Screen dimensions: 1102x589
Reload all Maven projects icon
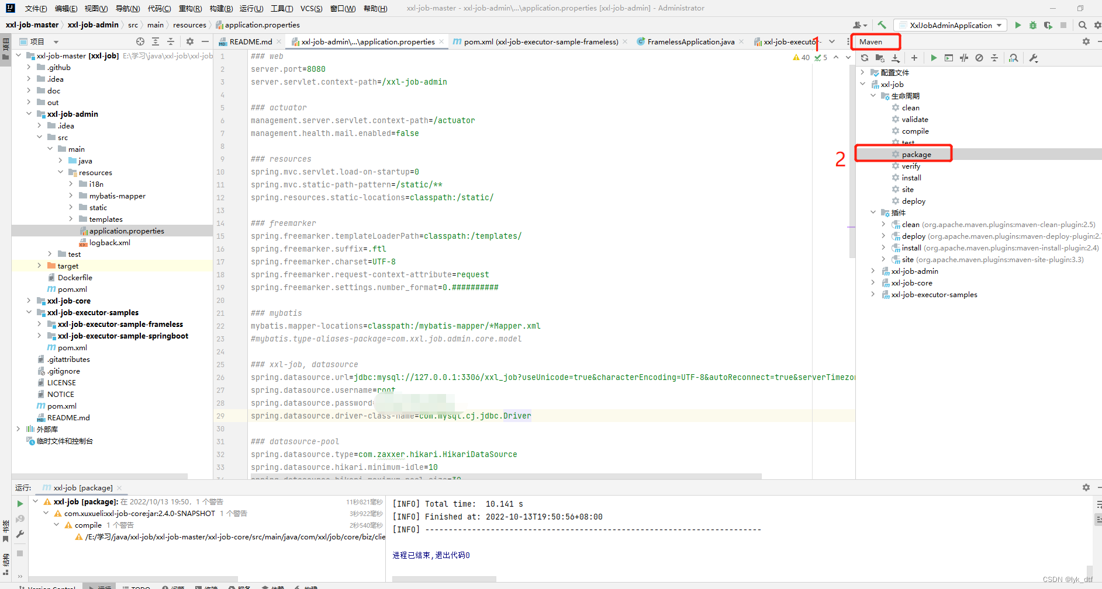tap(865, 58)
